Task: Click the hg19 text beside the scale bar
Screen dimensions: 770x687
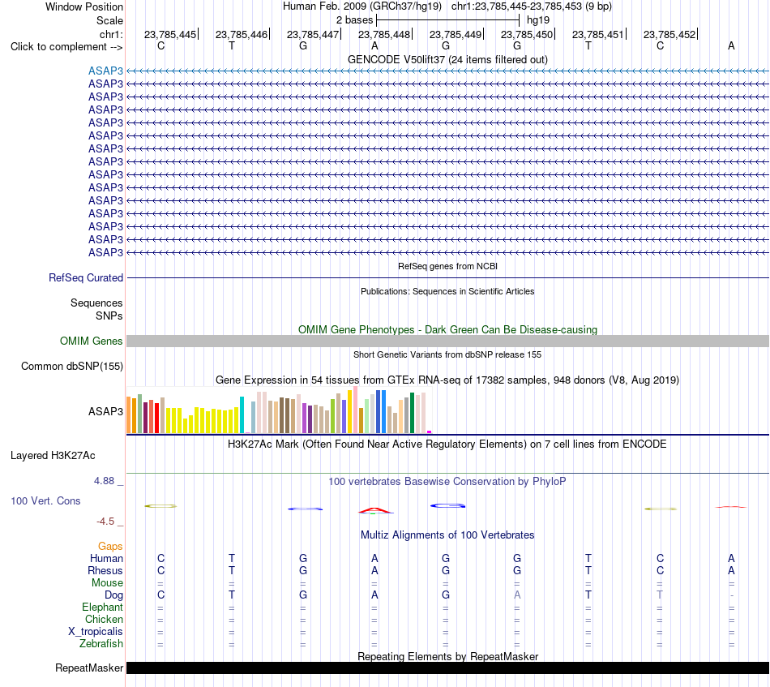Action: pyautogui.click(x=537, y=20)
